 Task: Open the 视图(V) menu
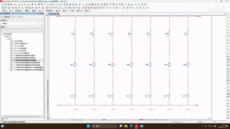pyautogui.click(x=34, y=11)
